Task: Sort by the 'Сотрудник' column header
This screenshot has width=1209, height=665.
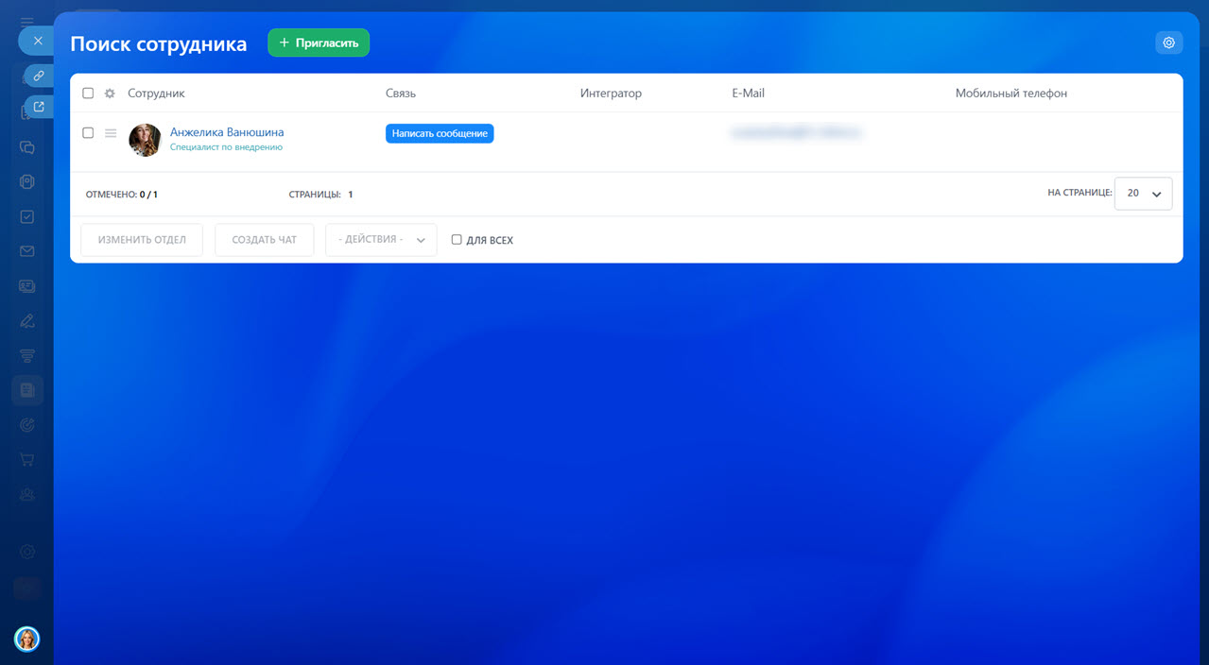Action: (157, 94)
